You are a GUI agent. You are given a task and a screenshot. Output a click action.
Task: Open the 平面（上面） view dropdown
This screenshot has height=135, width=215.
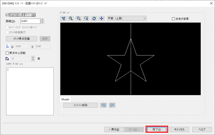[x=127, y=18]
